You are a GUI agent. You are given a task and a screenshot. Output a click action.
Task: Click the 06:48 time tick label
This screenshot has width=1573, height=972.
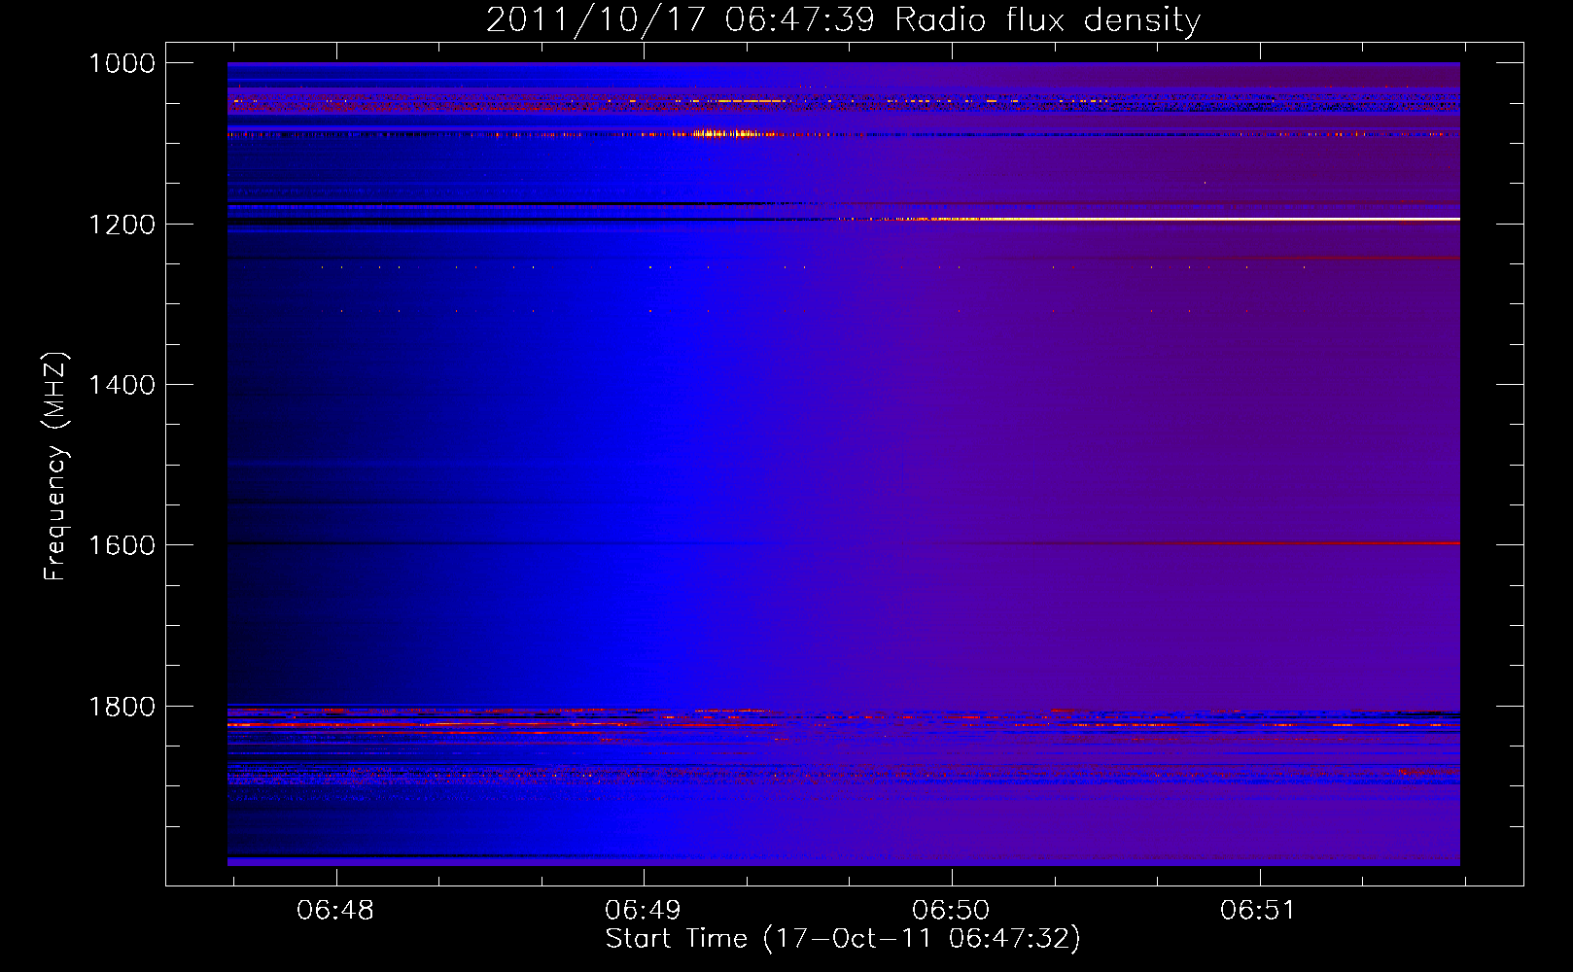[x=335, y=911]
